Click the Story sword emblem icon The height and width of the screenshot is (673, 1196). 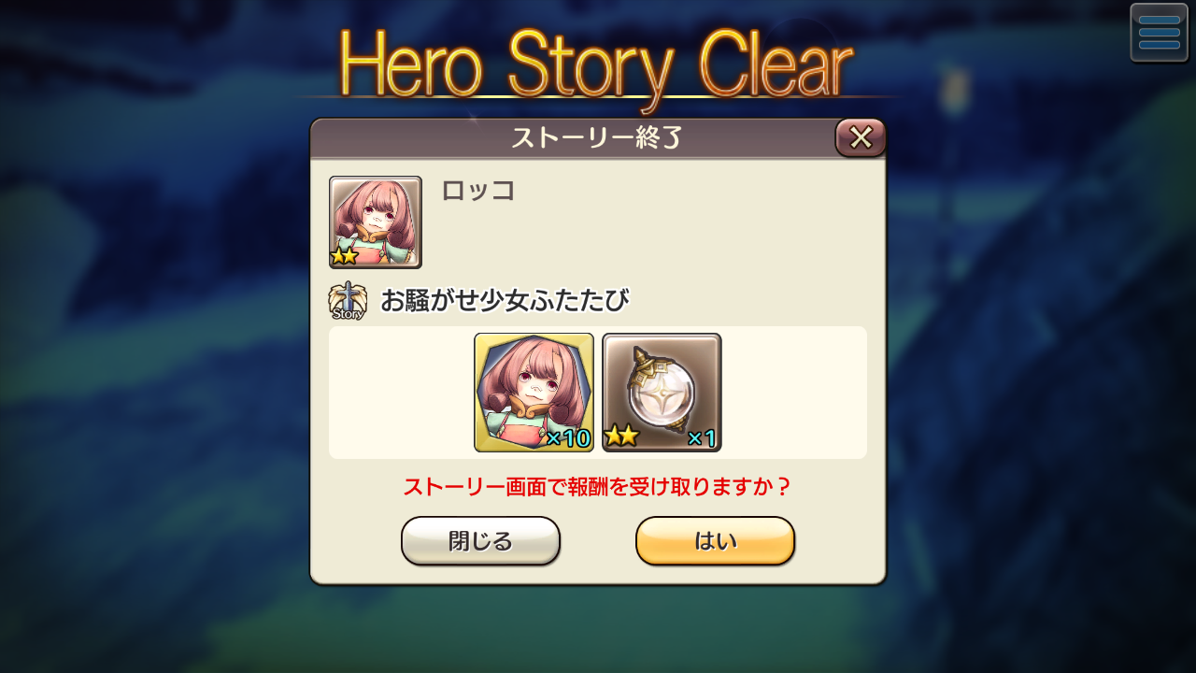coord(348,301)
